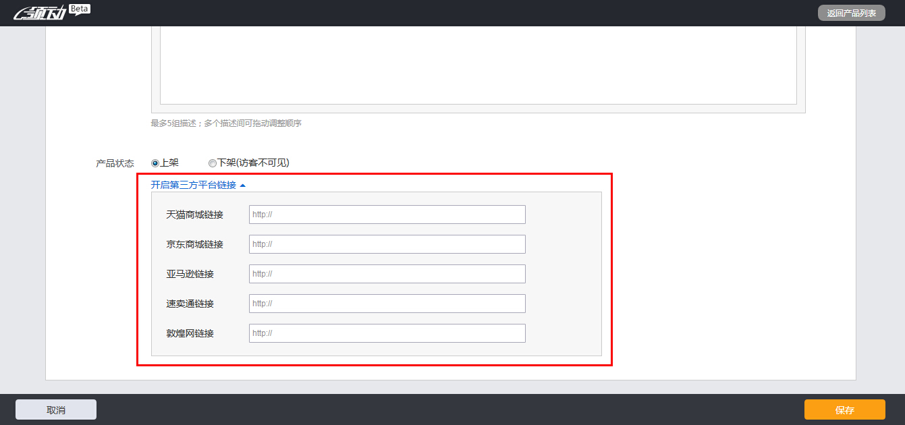Select the 上架 radio button

click(155, 163)
